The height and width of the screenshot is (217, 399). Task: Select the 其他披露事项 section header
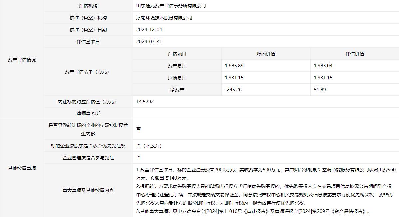coord(22,168)
